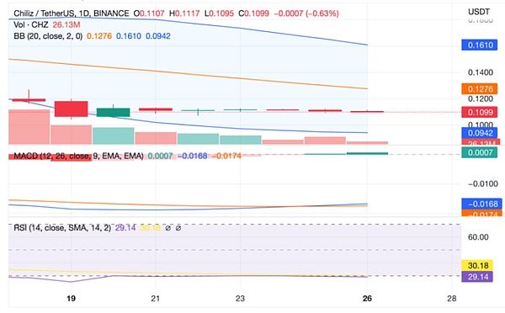Screen dimensions: 505x313
Task: Select the BB (20, close, 2, 0) indicator legend
Action: coord(48,36)
